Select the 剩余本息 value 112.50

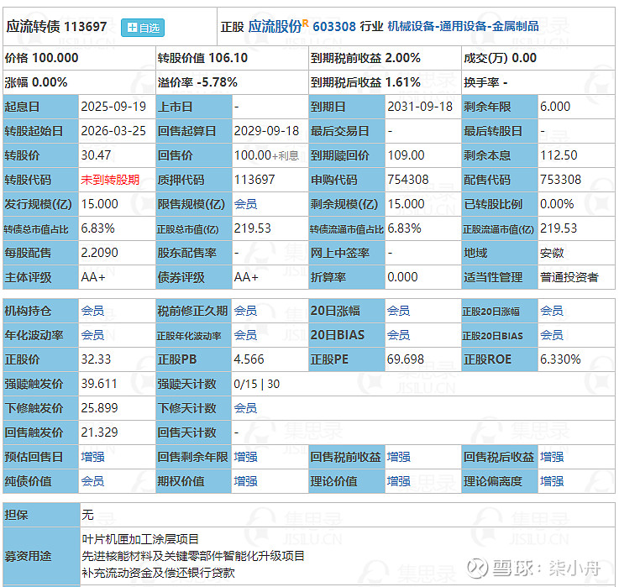click(559, 155)
